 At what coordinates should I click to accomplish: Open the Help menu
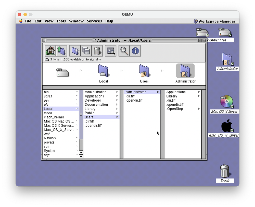tap(109, 21)
